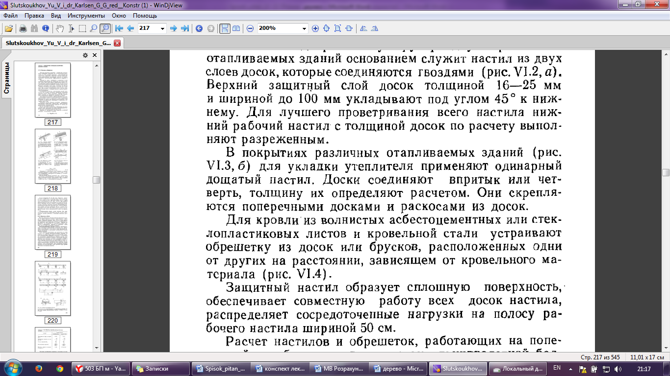Viewport: 670px width, 376px height.
Task: Close the Slutskoukhov document tab
Action: (117, 43)
